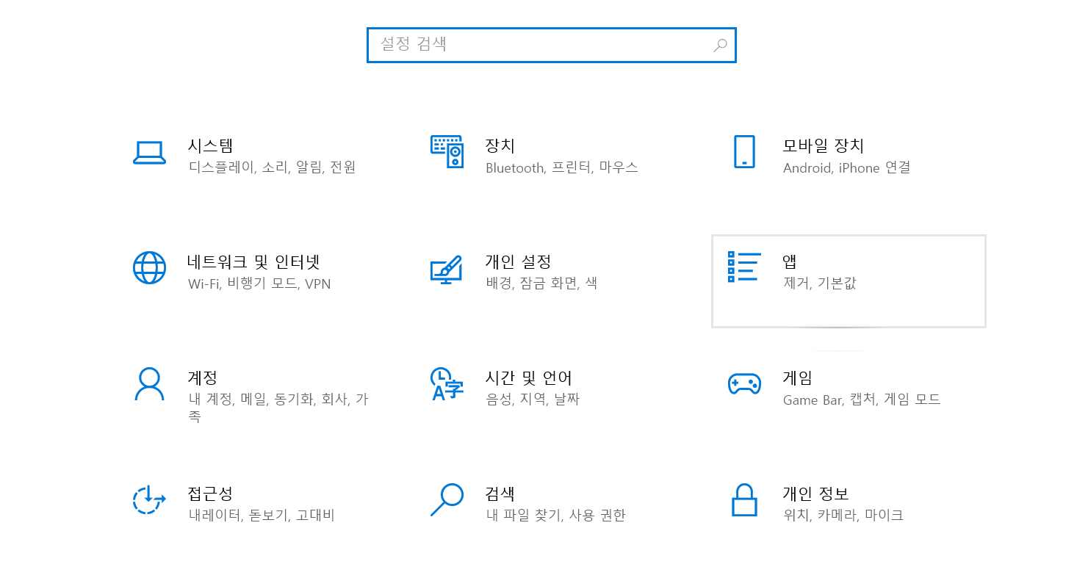Open the 앱 settings title
Viewport: 1088px width, 567px height.
point(790,261)
